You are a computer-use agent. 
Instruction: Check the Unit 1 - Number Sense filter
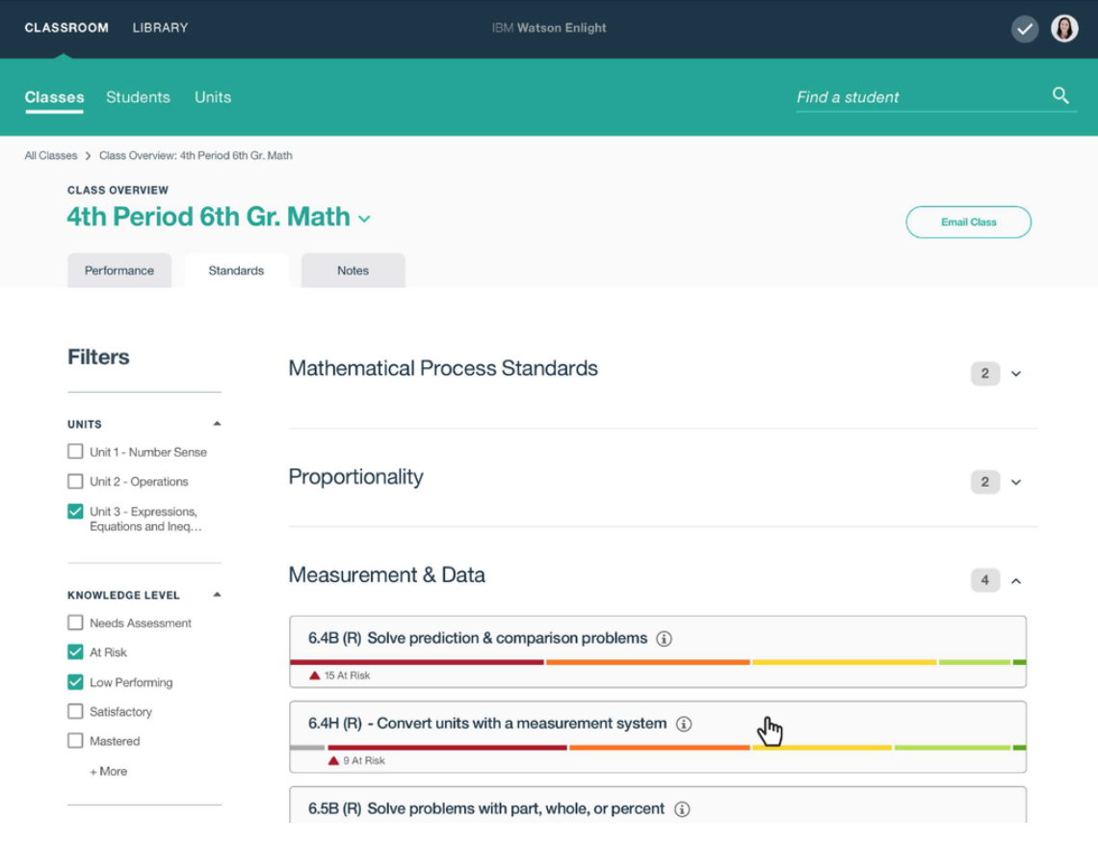(75, 451)
